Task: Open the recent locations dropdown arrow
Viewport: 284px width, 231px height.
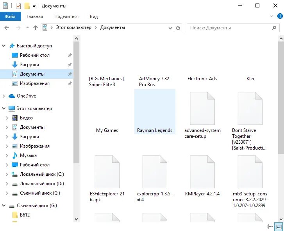Action: [27, 28]
